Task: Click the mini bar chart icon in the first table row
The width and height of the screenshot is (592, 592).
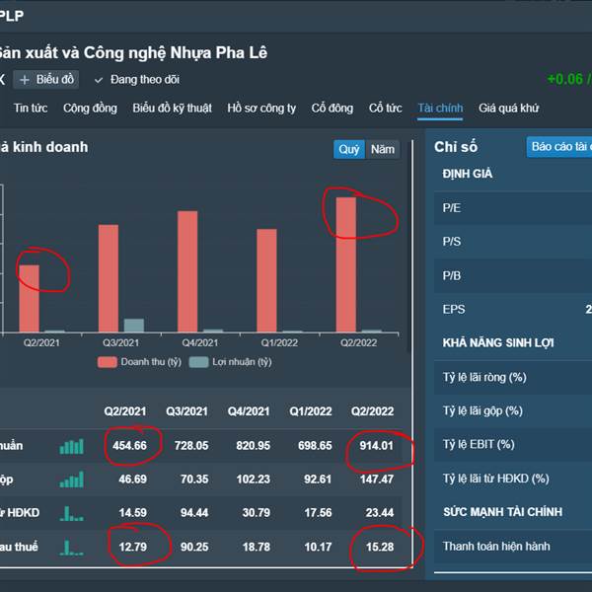Action: pyautogui.click(x=71, y=446)
